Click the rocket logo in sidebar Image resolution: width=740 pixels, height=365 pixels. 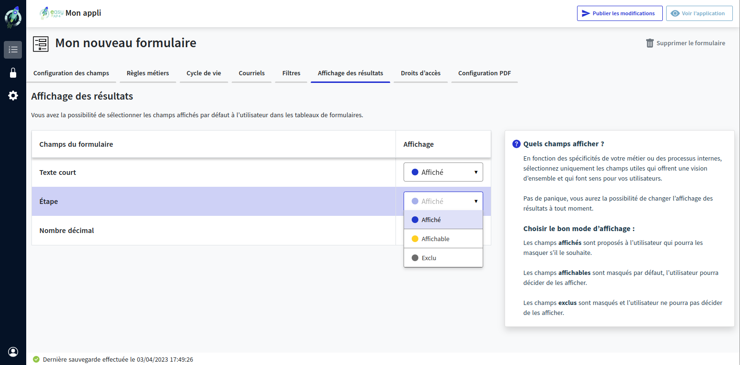coord(13,18)
